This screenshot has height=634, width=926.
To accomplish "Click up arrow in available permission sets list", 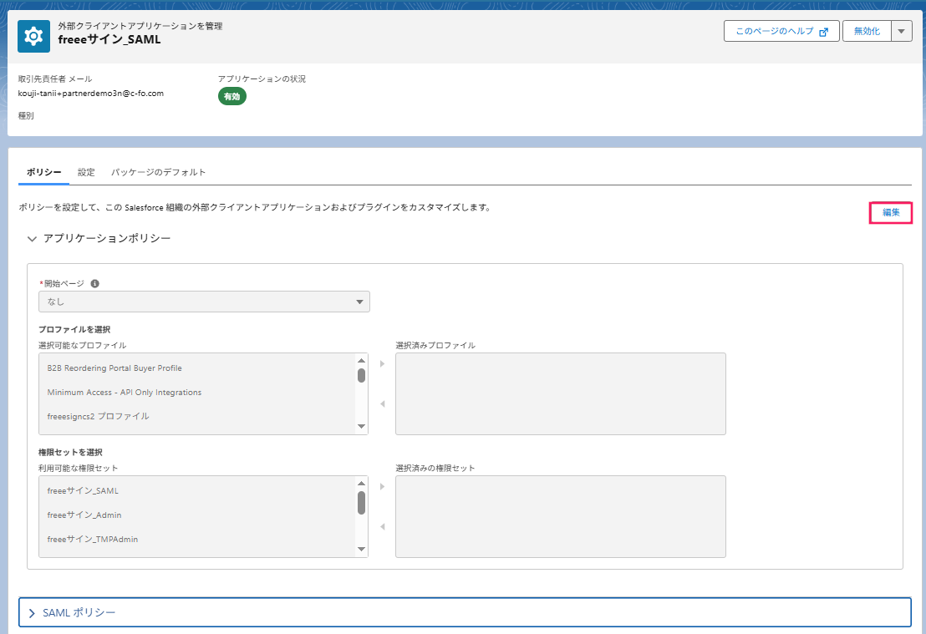I will (x=361, y=484).
